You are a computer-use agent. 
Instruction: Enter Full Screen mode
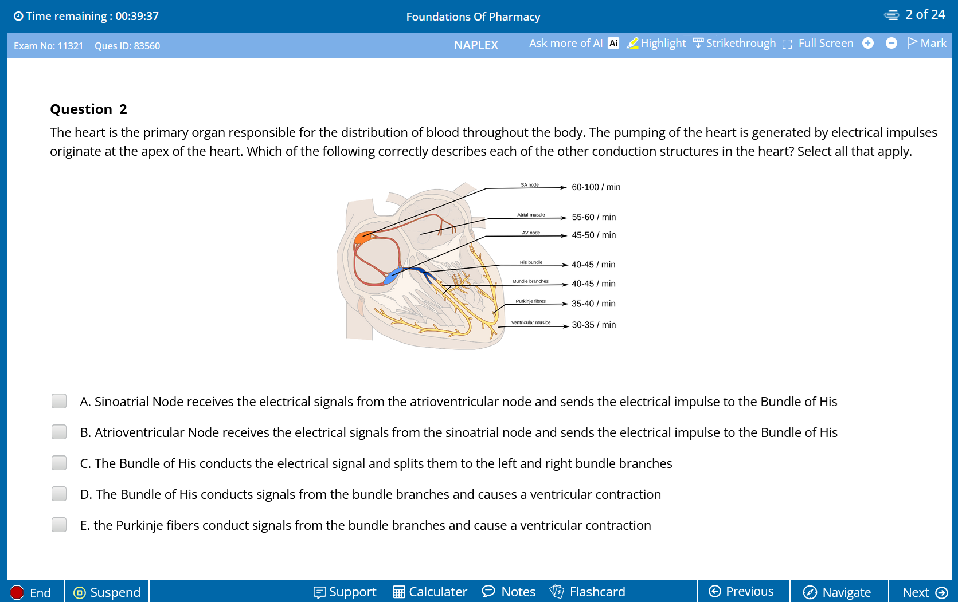click(x=818, y=43)
